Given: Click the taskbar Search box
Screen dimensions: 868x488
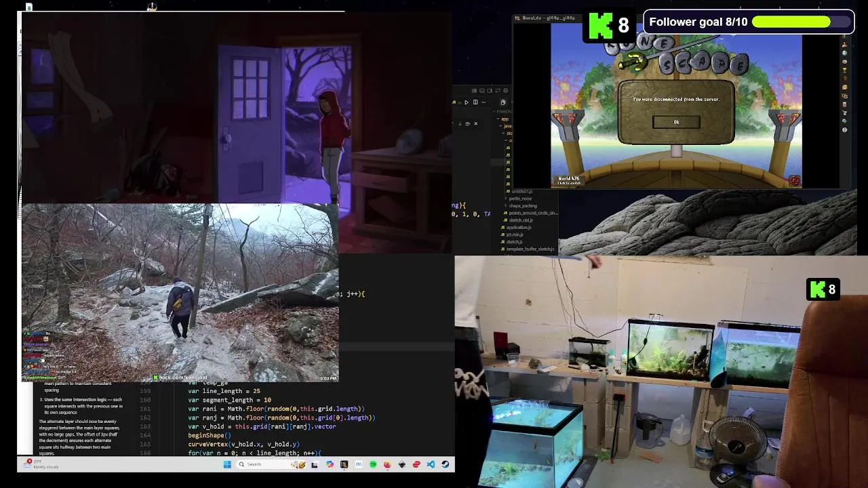Looking at the screenshot, I should (x=271, y=464).
